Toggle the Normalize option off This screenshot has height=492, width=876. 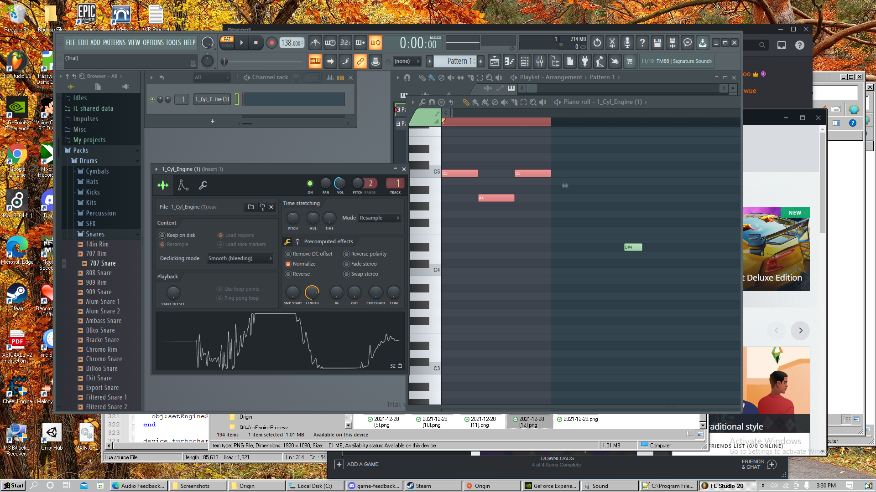pos(288,264)
